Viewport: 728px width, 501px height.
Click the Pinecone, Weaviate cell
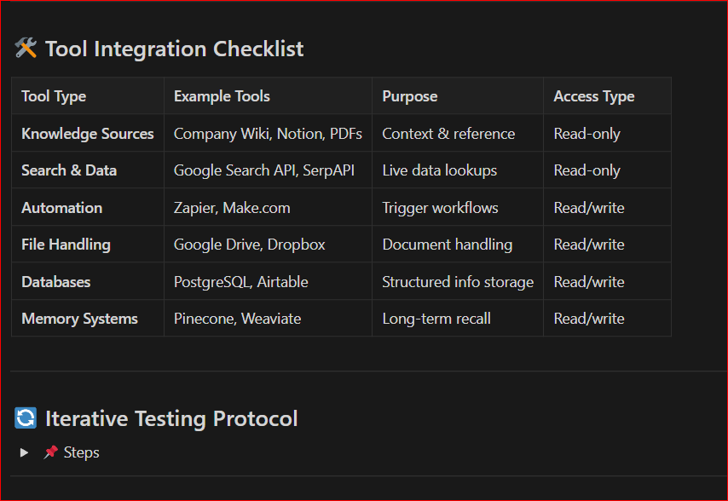pyautogui.click(x=237, y=319)
